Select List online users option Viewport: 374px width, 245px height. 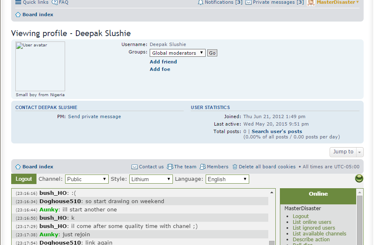click(312, 222)
